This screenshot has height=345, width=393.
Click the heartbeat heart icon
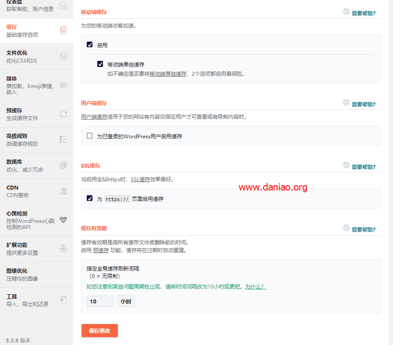coord(63,220)
